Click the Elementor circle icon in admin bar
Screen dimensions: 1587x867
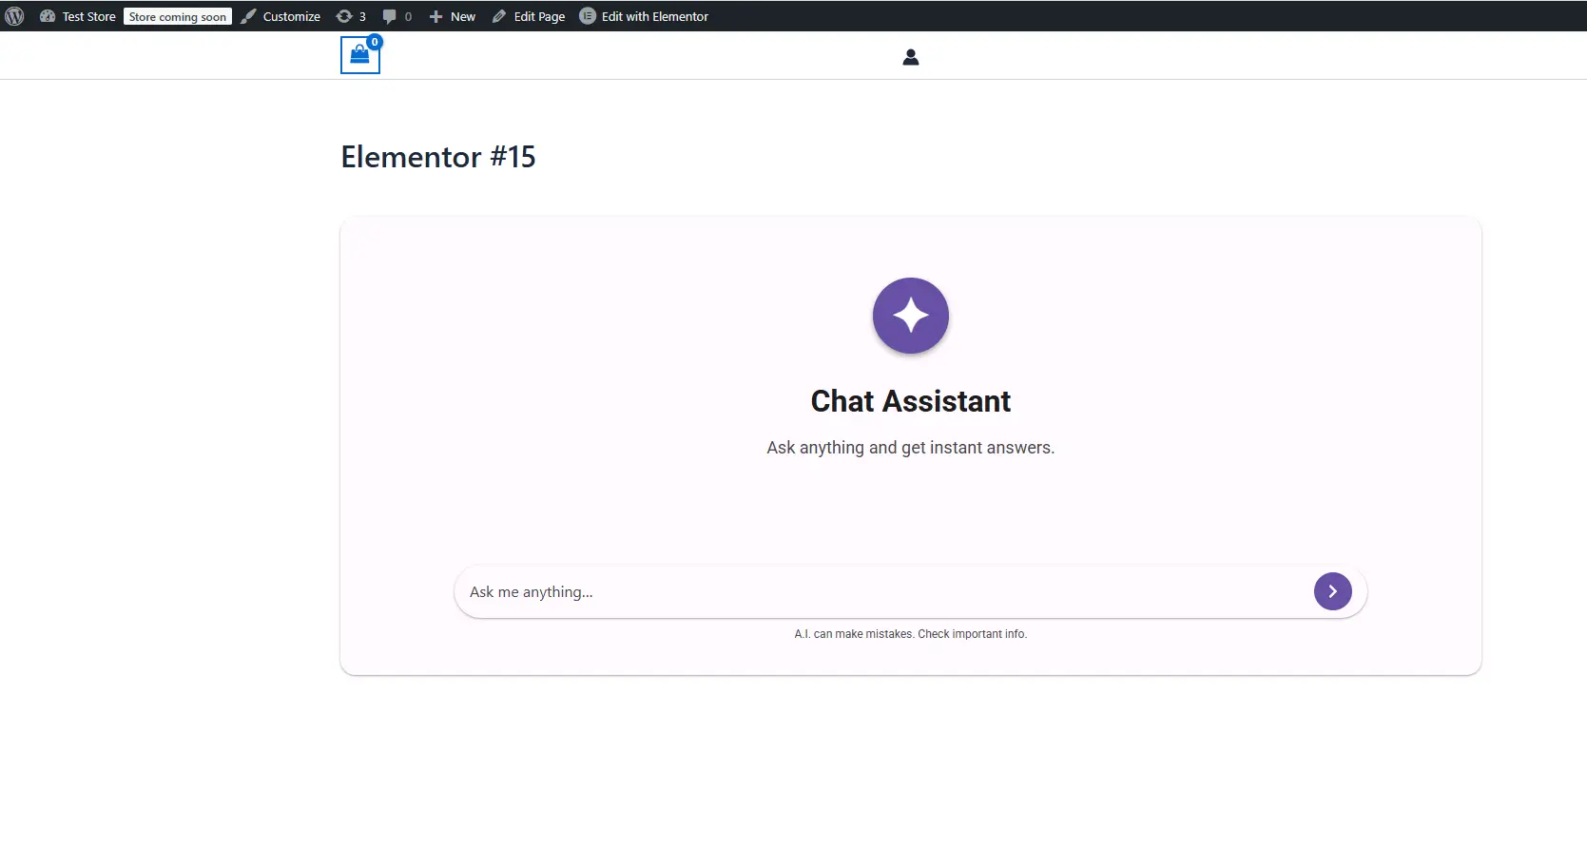coord(588,16)
